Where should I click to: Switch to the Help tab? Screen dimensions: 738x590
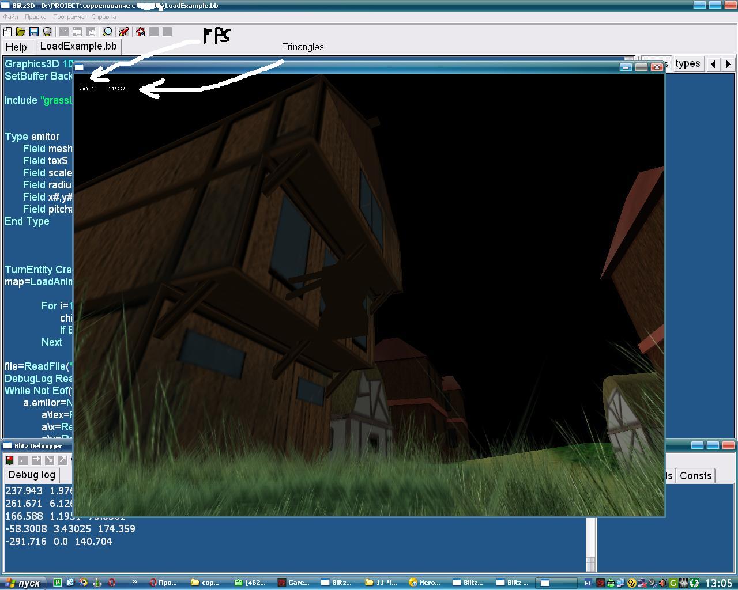pos(16,47)
